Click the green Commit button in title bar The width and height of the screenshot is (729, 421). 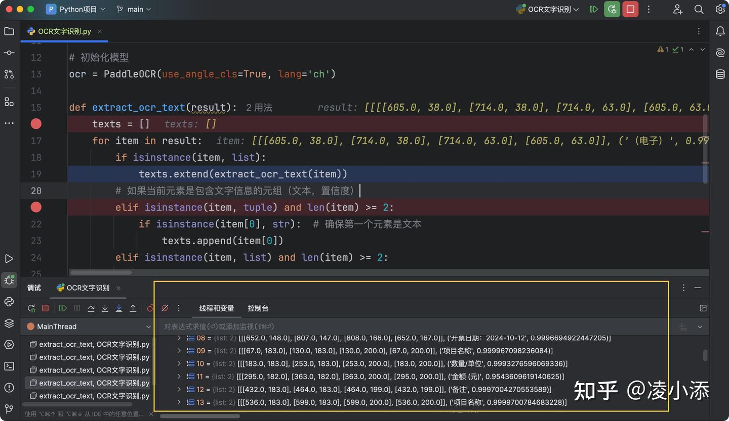click(x=612, y=9)
